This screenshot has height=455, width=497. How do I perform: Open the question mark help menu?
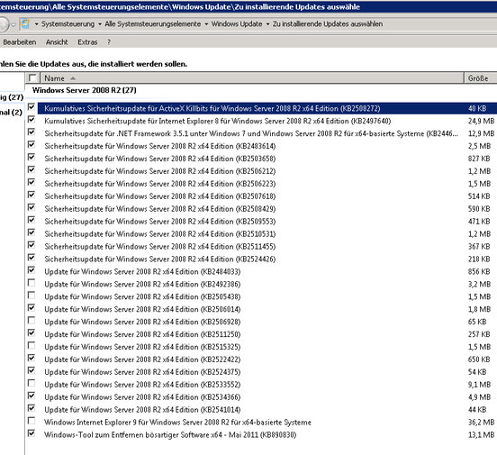(109, 41)
